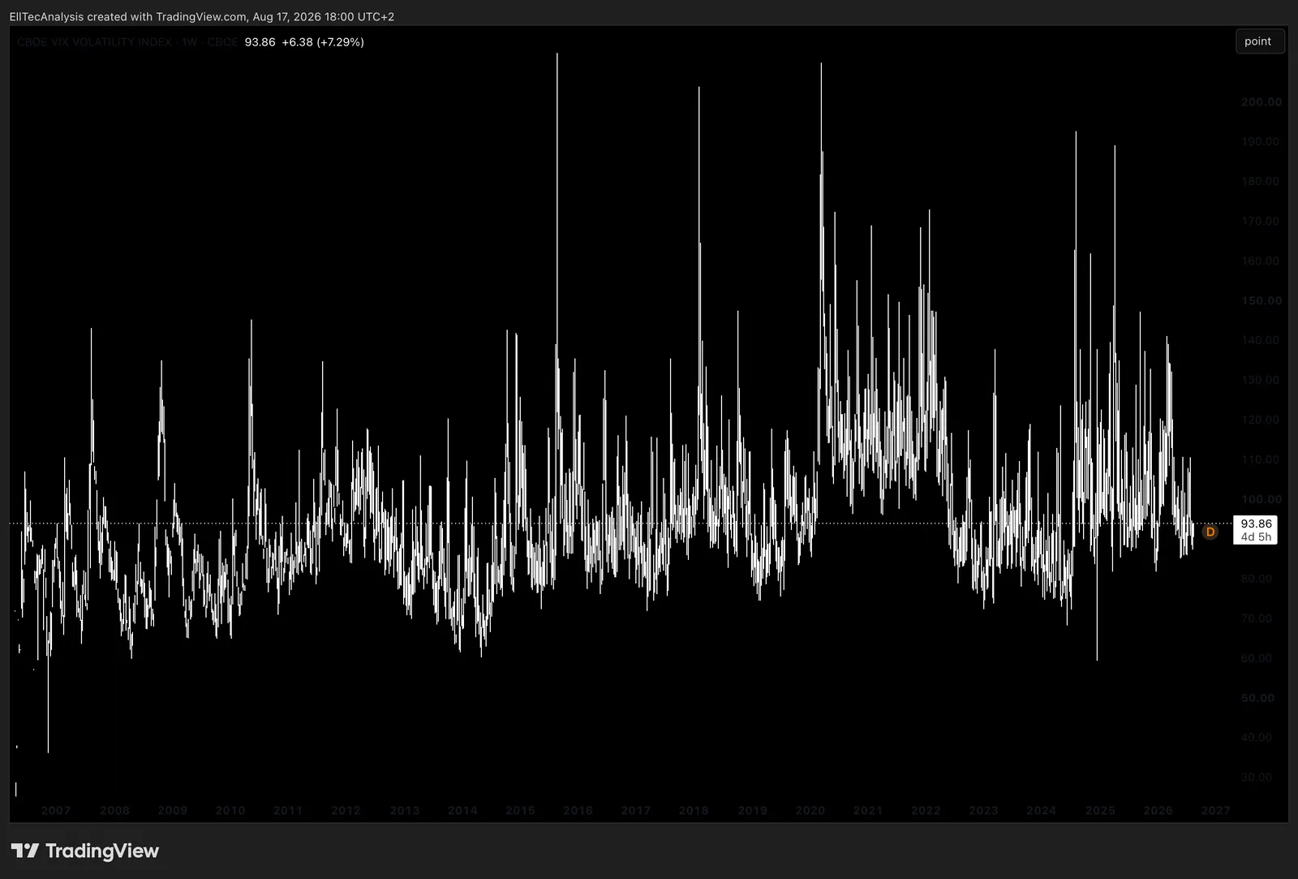The width and height of the screenshot is (1298, 879).
Task: Click the 93.86 current price label
Action: pyautogui.click(x=1256, y=524)
